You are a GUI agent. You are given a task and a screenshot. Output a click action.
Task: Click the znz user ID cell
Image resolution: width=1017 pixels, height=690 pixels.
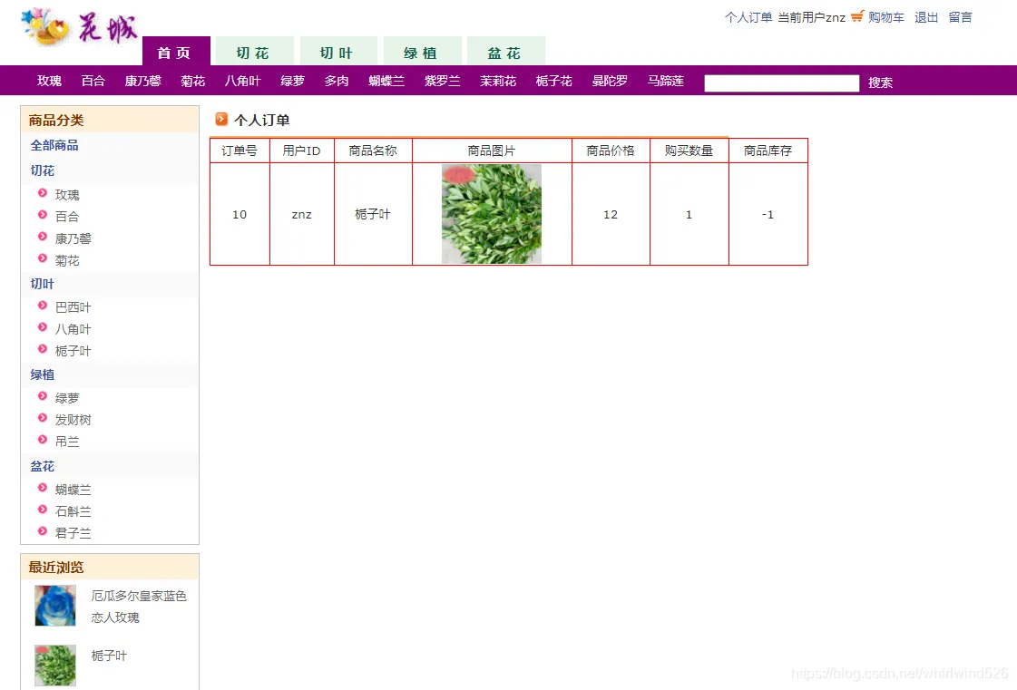click(301, 214)
